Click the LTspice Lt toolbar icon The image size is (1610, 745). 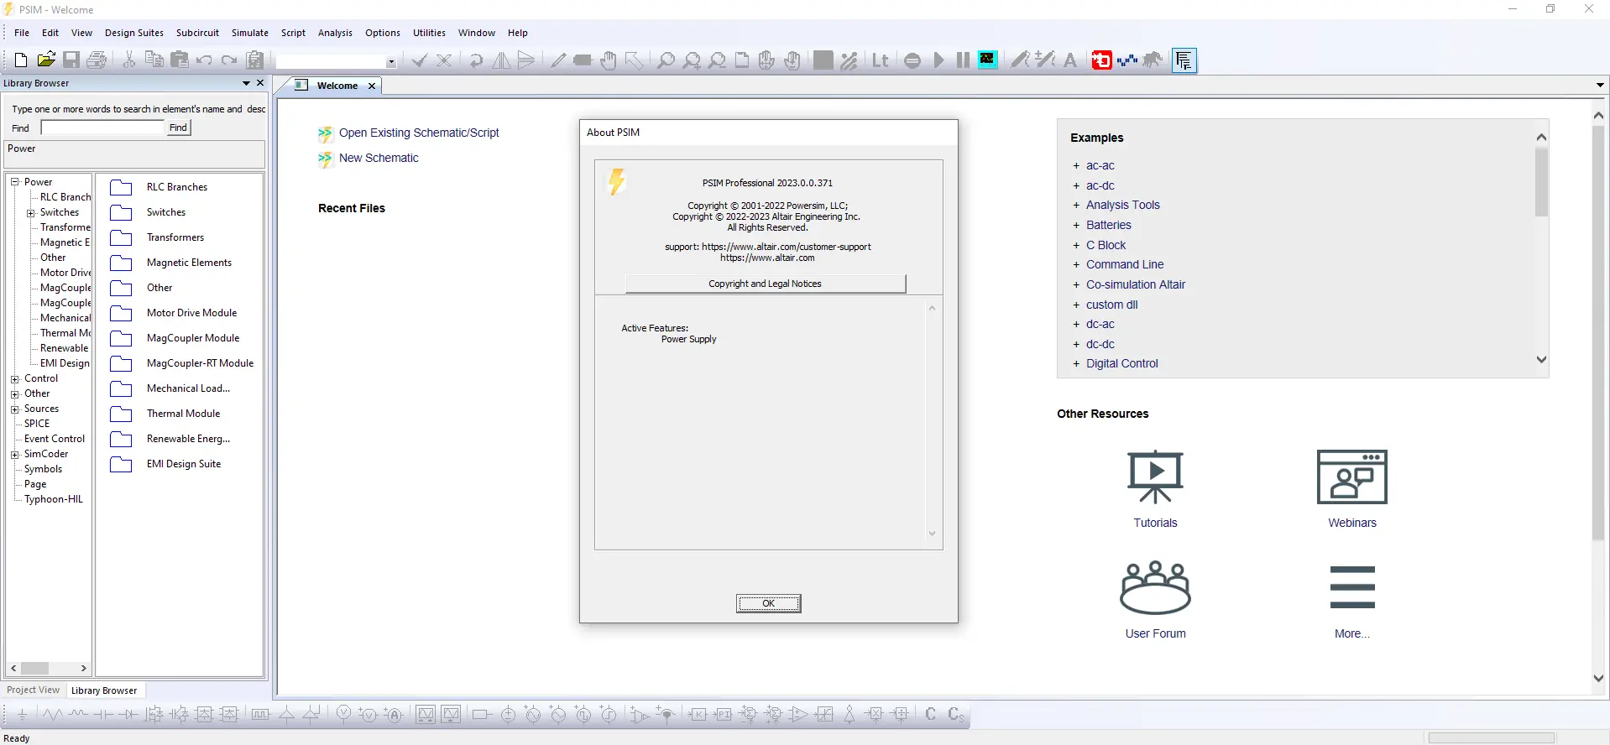880,60
